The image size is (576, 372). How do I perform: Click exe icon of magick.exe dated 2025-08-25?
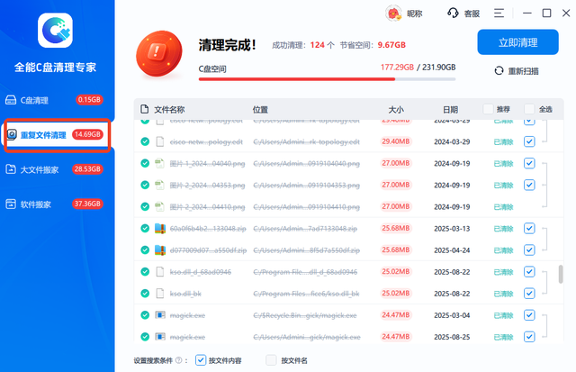160,337
